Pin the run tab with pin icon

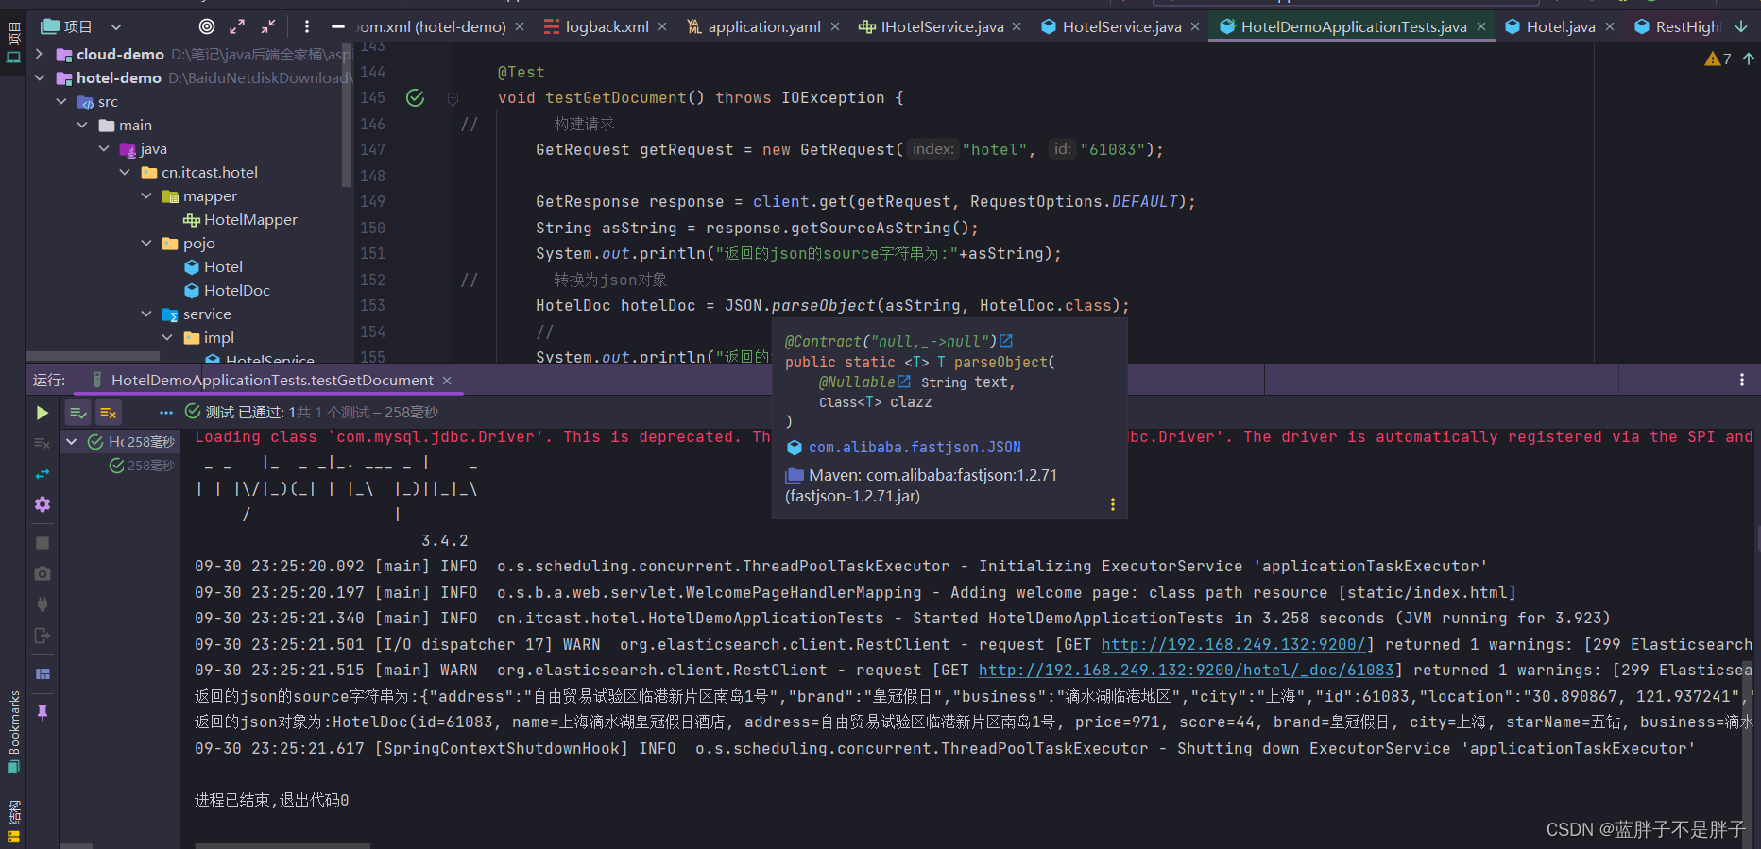42,712
